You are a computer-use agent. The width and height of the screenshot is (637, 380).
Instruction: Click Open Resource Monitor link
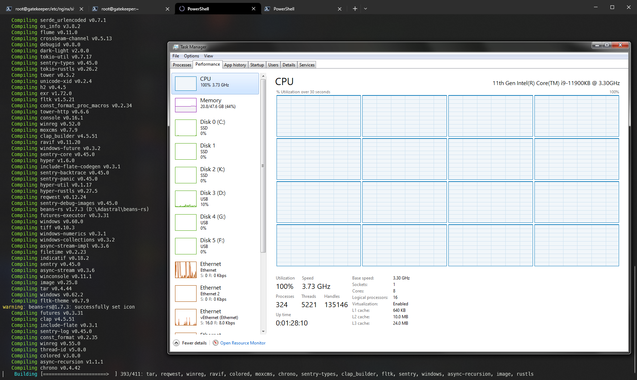point(243,343)
